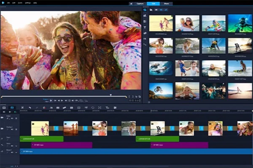Open the mask creator icon
This screenshot has width=253, height=168.
pyautogui.click(x=93, y=108)
